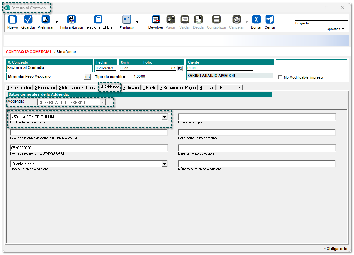Click Fecha de recepción date field

[x=89, y=148]
